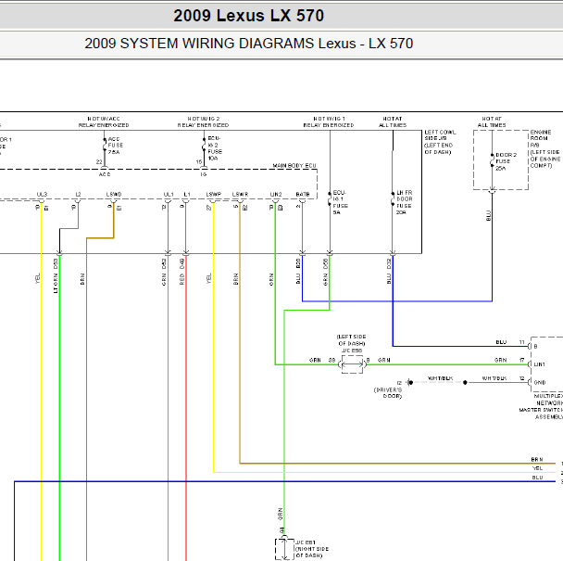The height and width of the screenshot is (561, 563).
Task: Click the 'DOOR 2 FUSE 25A' label
Action: click(x=506, y=161)
